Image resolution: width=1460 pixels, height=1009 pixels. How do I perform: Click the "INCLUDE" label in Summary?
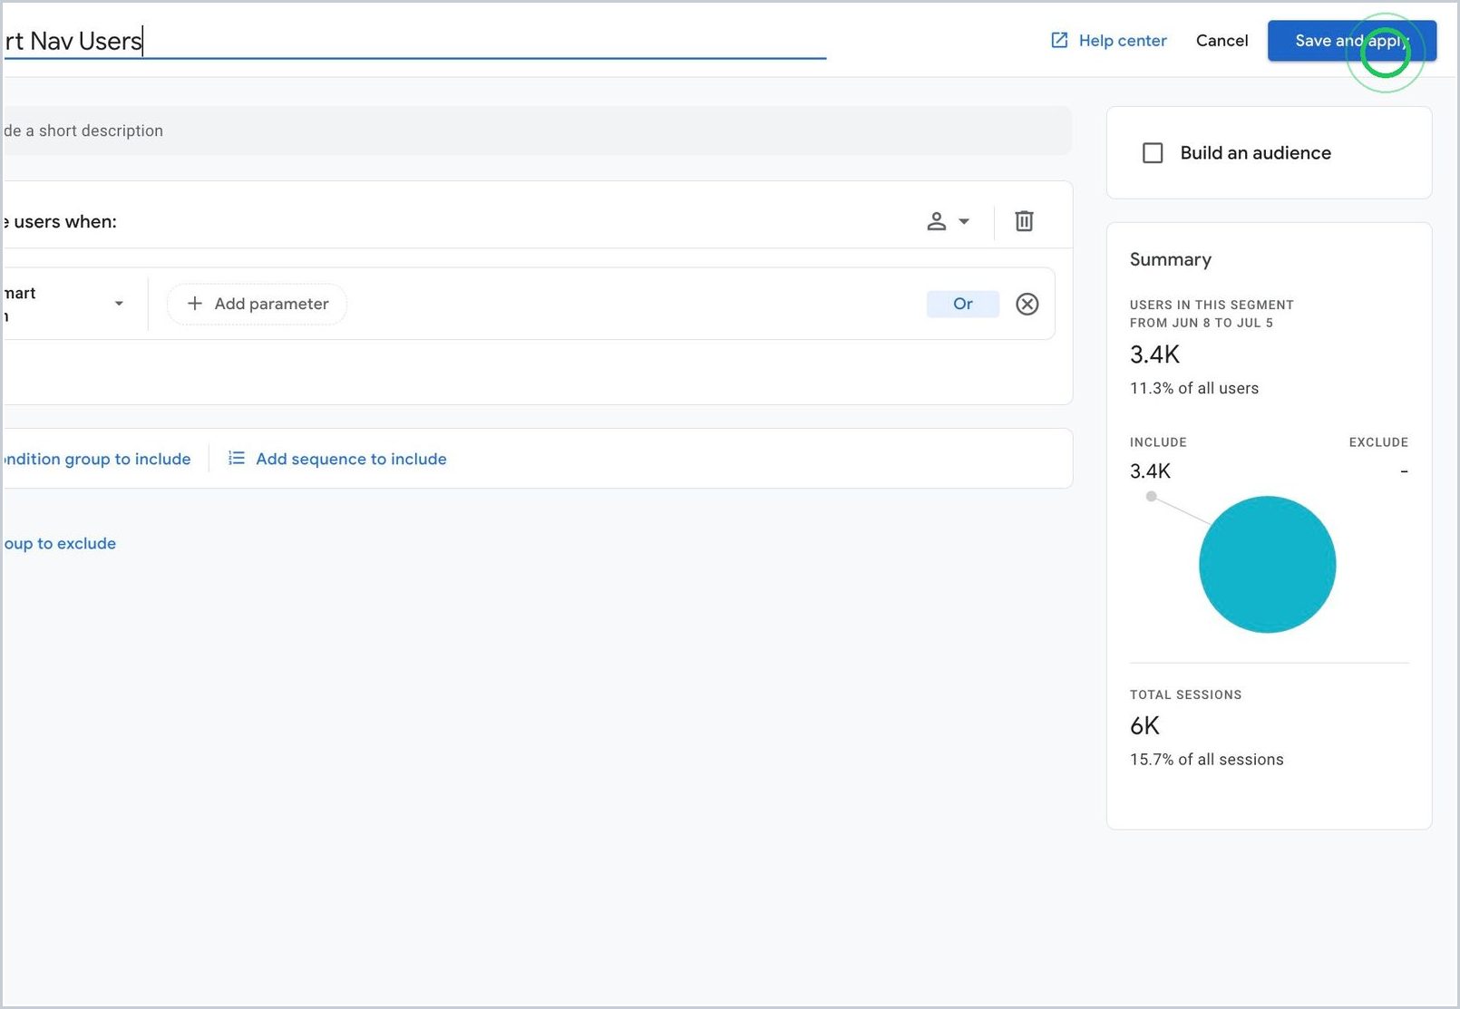pyautogui.click(x=1158, y=442)
